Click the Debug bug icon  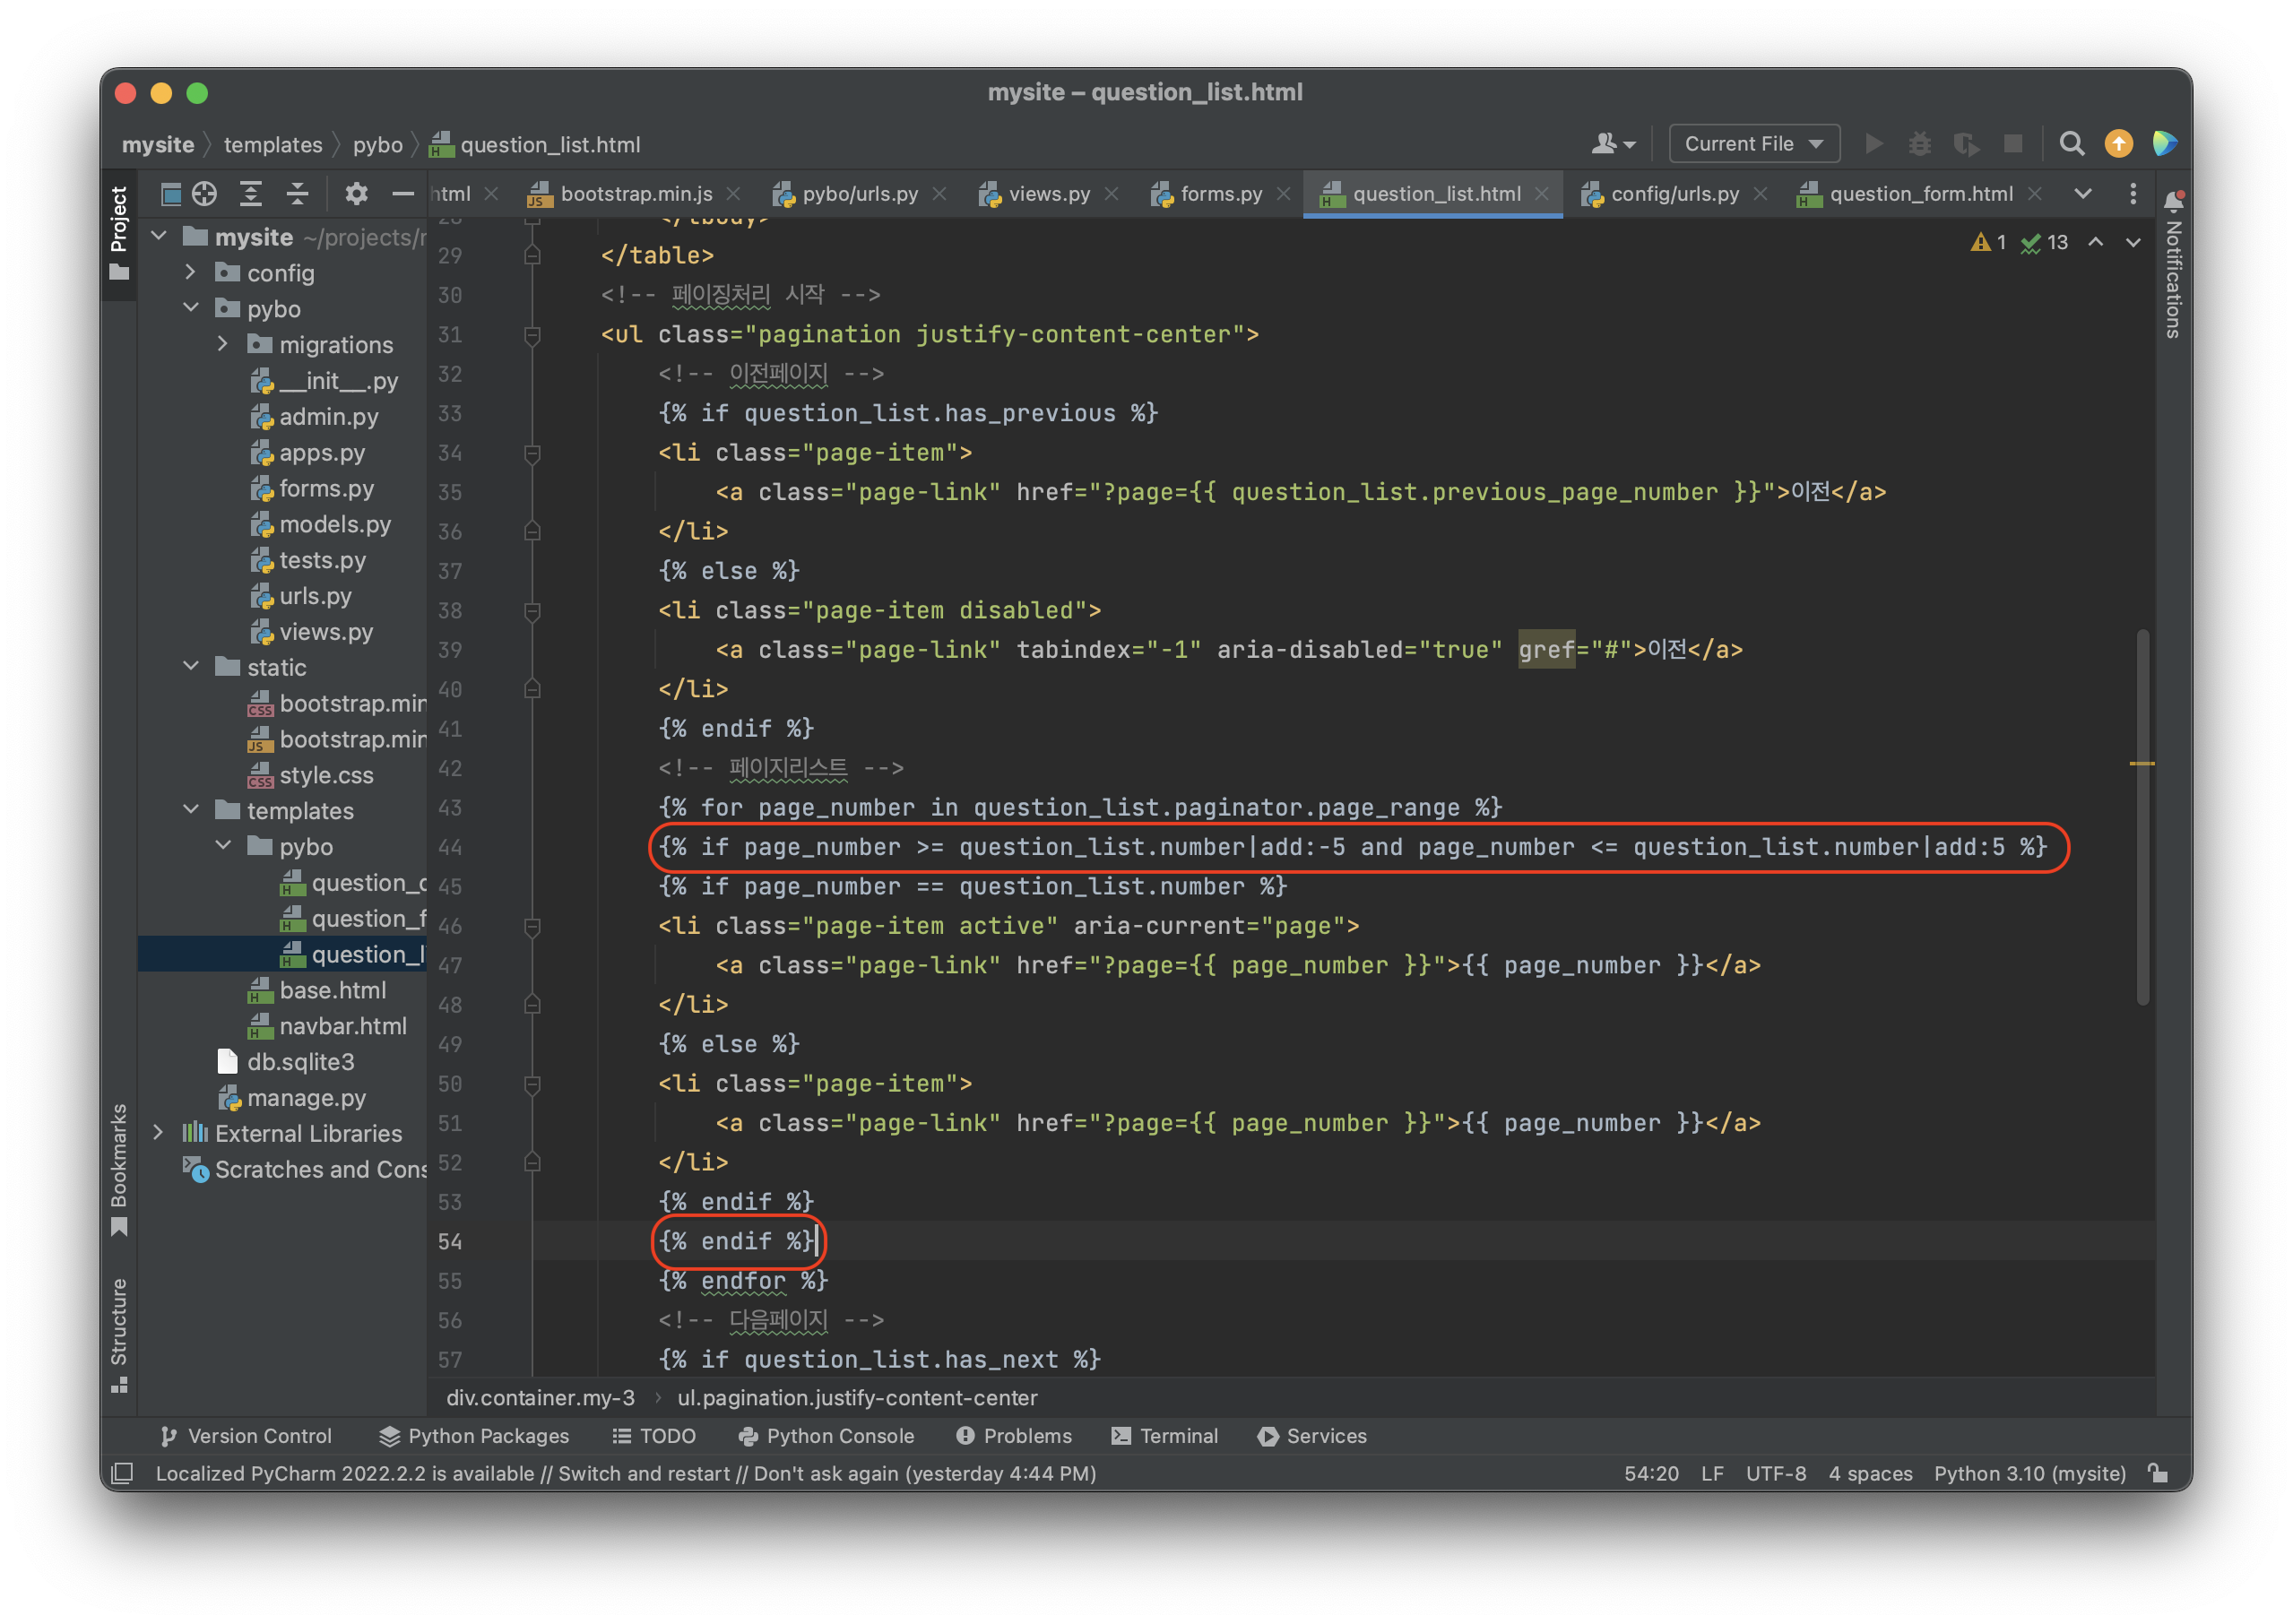point(1919,144)
